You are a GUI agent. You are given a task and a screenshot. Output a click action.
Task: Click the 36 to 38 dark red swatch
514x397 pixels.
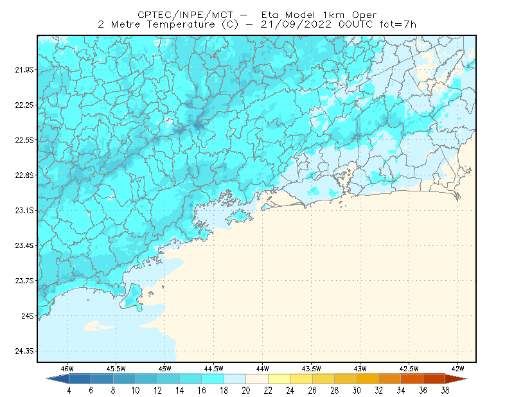coord(434,379)
